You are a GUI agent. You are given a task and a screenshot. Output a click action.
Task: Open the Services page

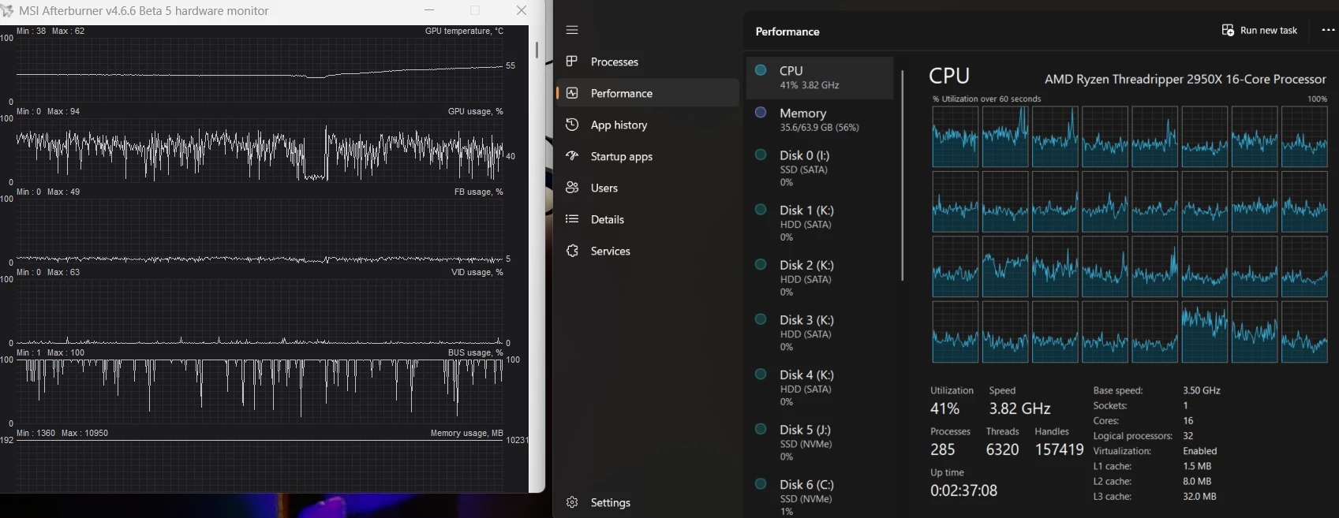pos(647,251)
